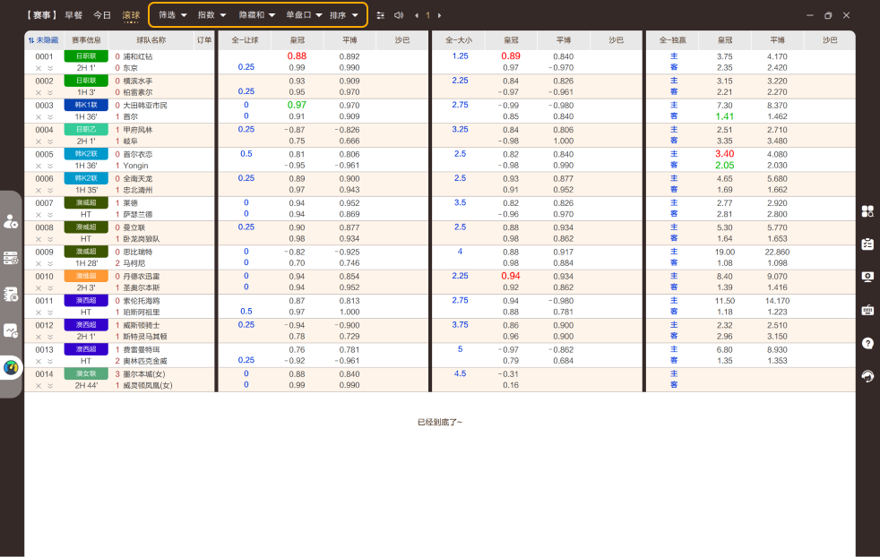
Task: Open the 筛选 filter dropdown
Action: (172, 15)
